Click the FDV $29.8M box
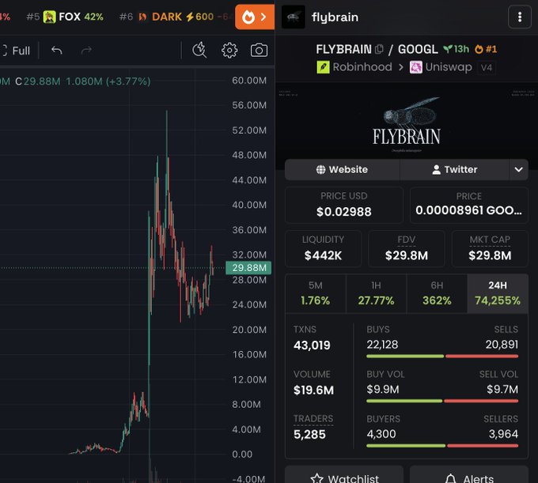 coord(406,248)
